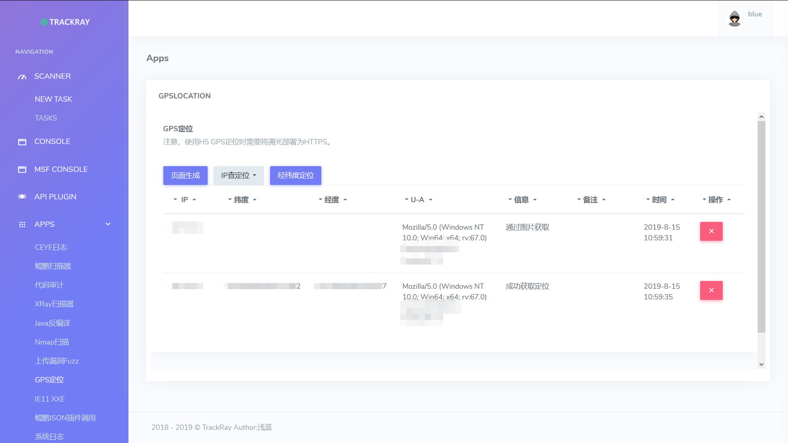This screenshot has height=443, width=788.
Task: Click the 页面生成 button
Action: tap(185, 176)
